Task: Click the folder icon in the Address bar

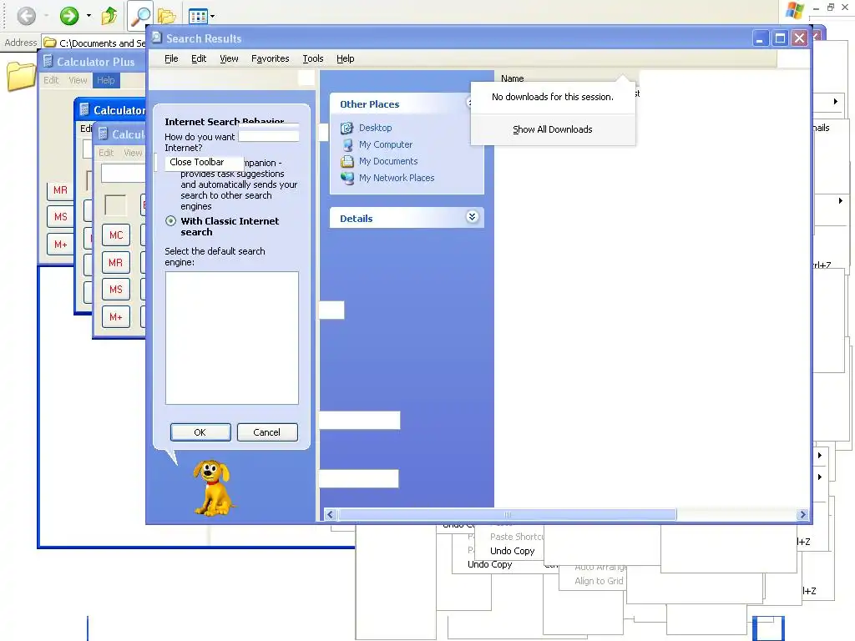Action: [49, 42]
